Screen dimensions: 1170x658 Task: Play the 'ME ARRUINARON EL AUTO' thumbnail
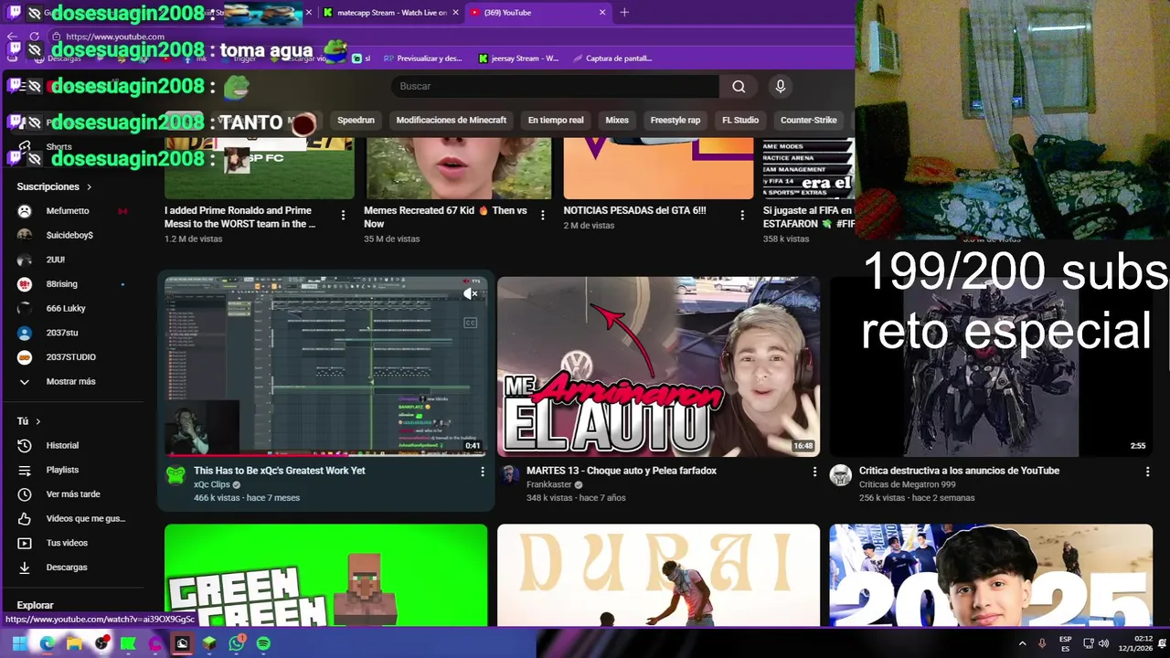tap(658, 366)
